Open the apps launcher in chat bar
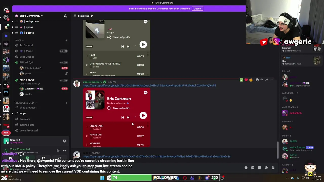The image size is (324, 182). (x=273, y=168)
